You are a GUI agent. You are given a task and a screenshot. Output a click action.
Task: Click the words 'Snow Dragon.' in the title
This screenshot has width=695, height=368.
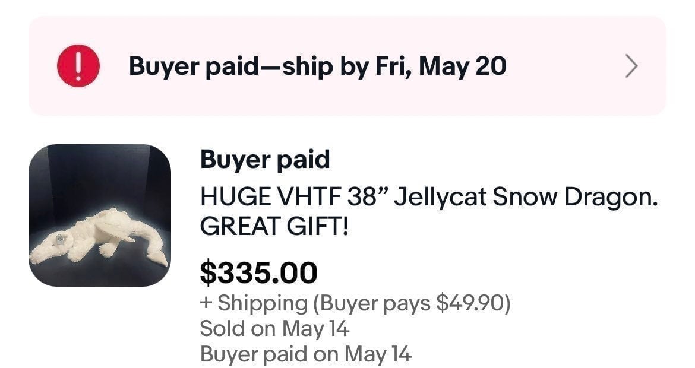(x=576, y=197)
